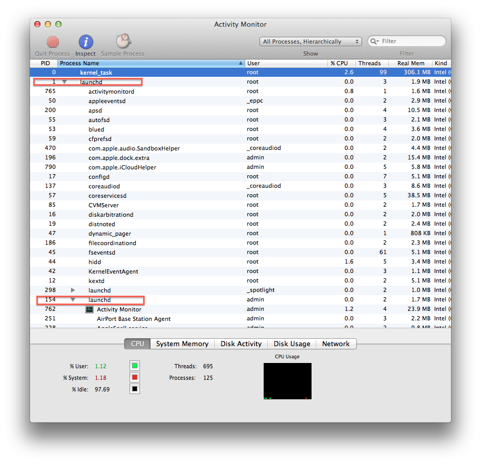Open the All Processes, Hierarchically dropdown

(310, 42)
